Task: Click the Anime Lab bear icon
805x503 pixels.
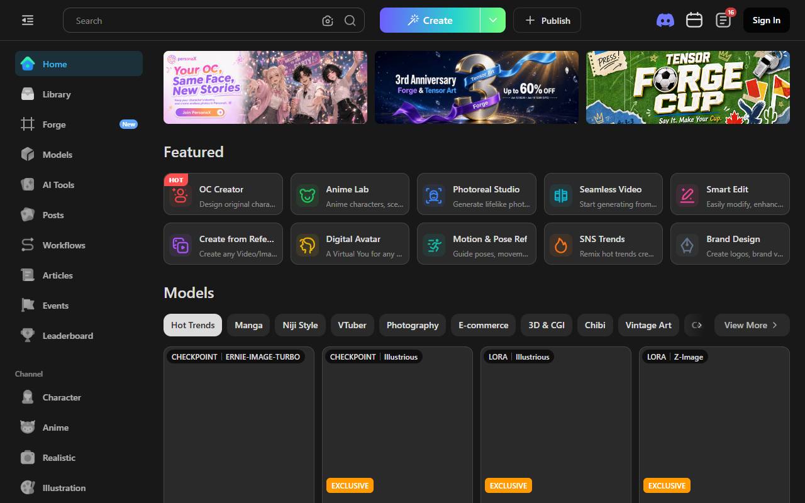Action: [x=308, y=196]
